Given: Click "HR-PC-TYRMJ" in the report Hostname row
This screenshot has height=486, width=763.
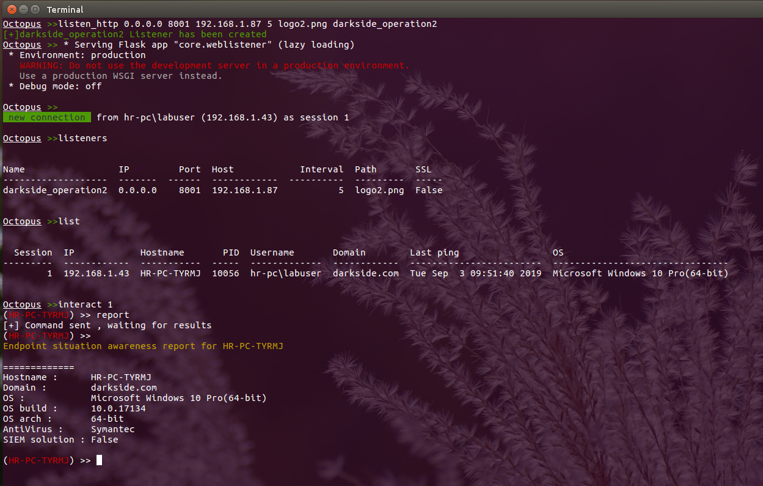Looking at the screenshot, I should pyautogui.click(x=121, y=377).
